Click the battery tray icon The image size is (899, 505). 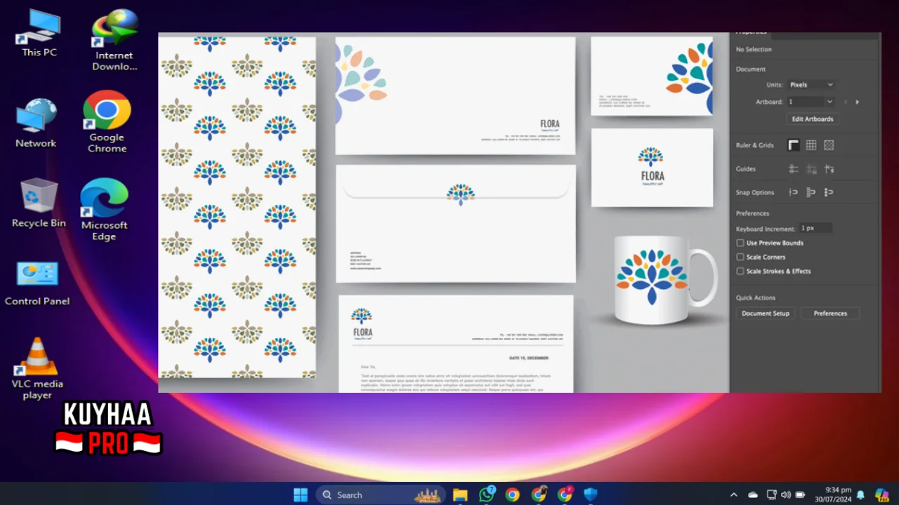click(x=800, y=494)
